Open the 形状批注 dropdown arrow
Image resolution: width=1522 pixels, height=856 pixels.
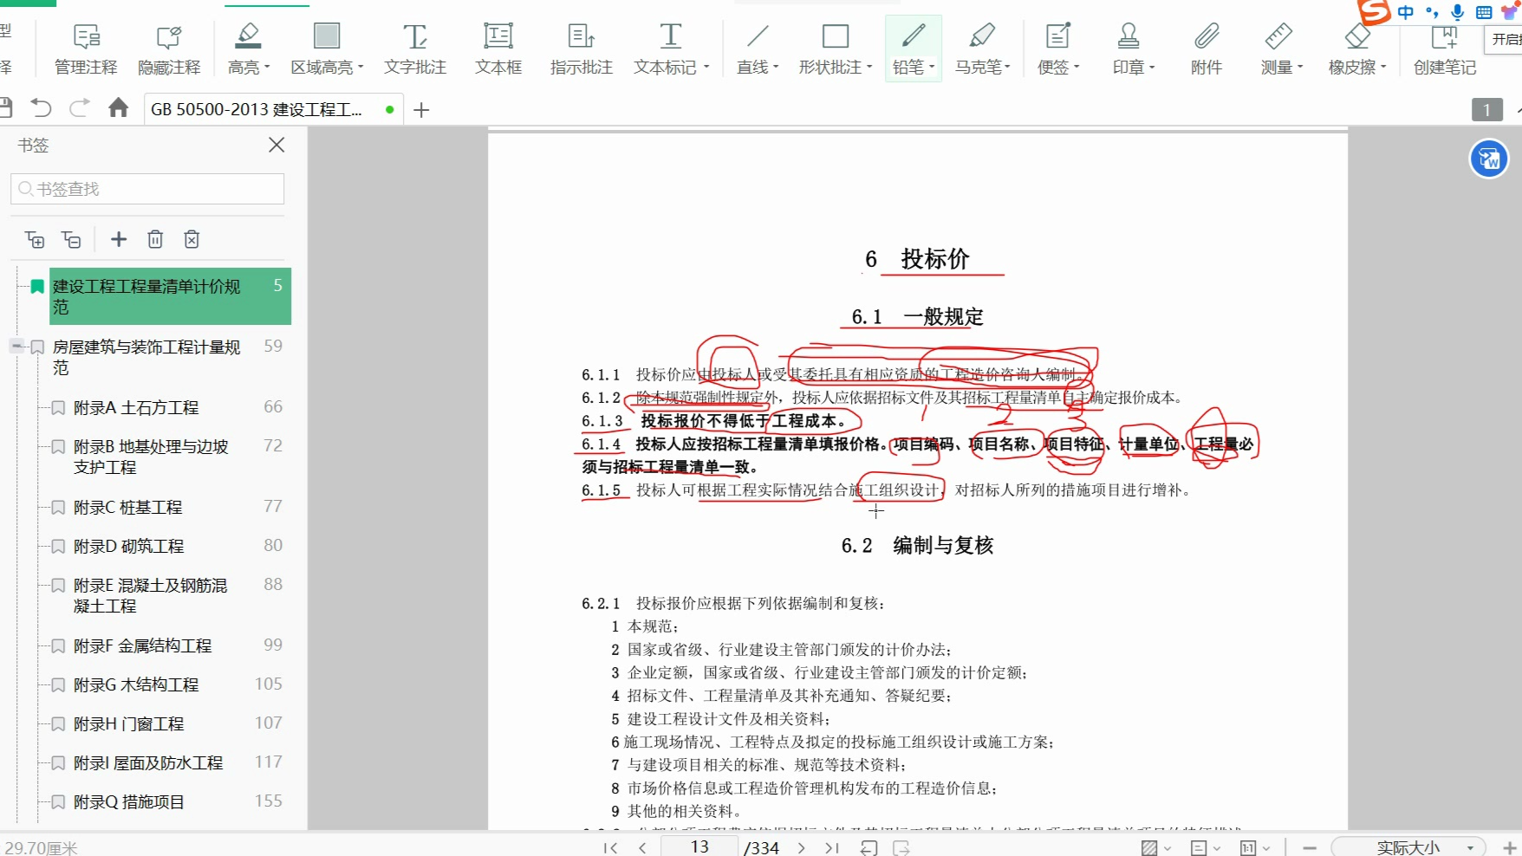[x=868, y=67]
